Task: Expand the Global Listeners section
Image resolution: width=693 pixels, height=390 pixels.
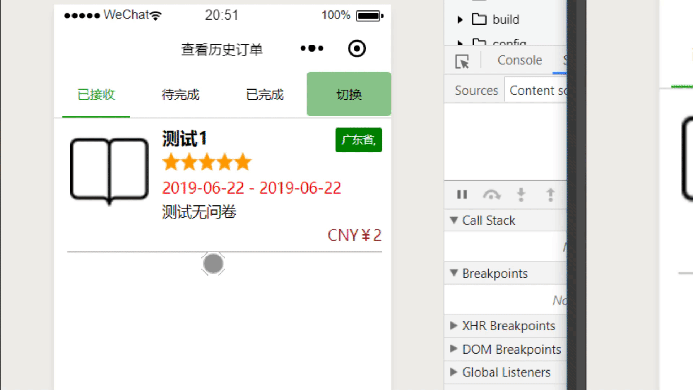Action: click(x=454, y=372)
